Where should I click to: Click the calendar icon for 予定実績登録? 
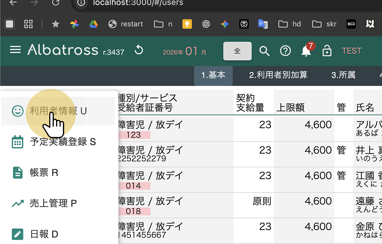click(x=17, y=142)
